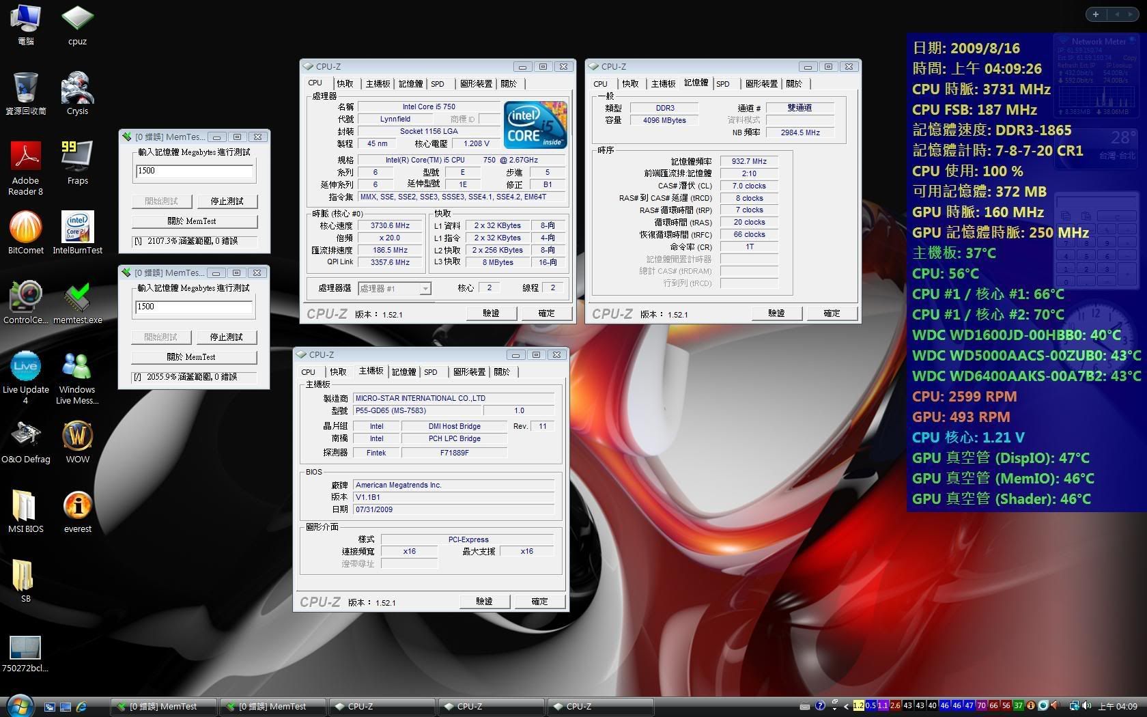Click the Internet Explorer quick launch icon
1147x717 pixels.
tap(82, 707)
